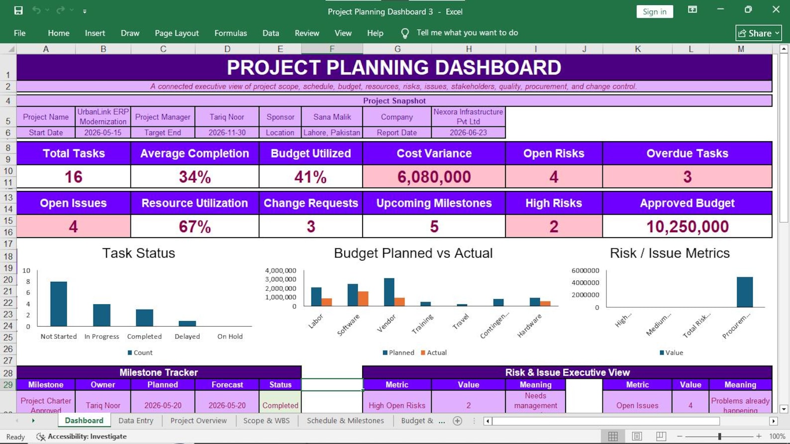Click the zoom in plus button
790x444 pixels.
[759, 437]
